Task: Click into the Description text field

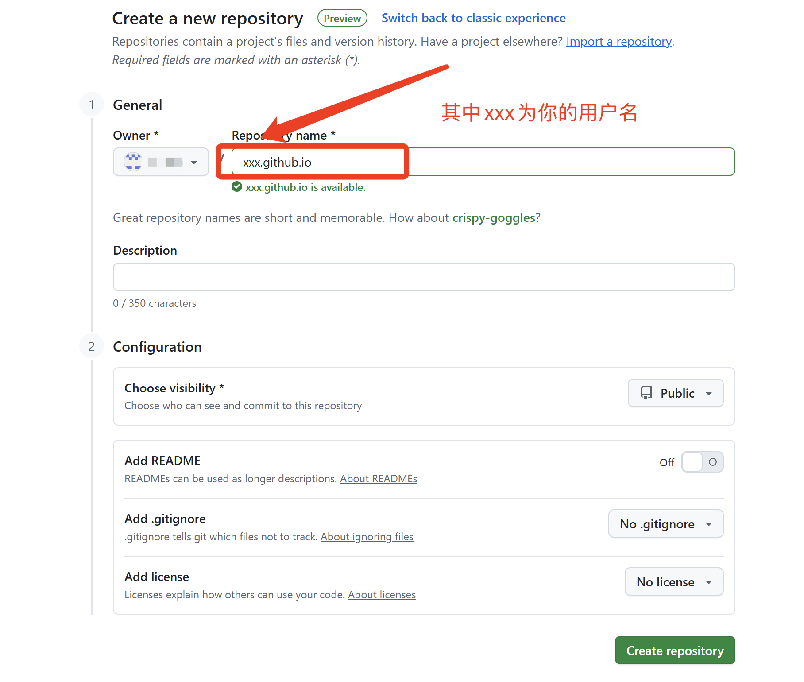Action: click(x=424, y=277)
